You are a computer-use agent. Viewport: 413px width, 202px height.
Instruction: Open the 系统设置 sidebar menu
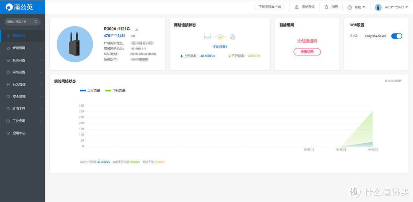pos(23,60)
